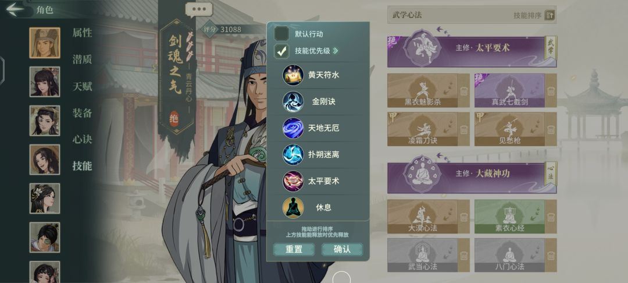Select the 金刚诀 skill icon
The image size is (628, 283).
[293, 101]
